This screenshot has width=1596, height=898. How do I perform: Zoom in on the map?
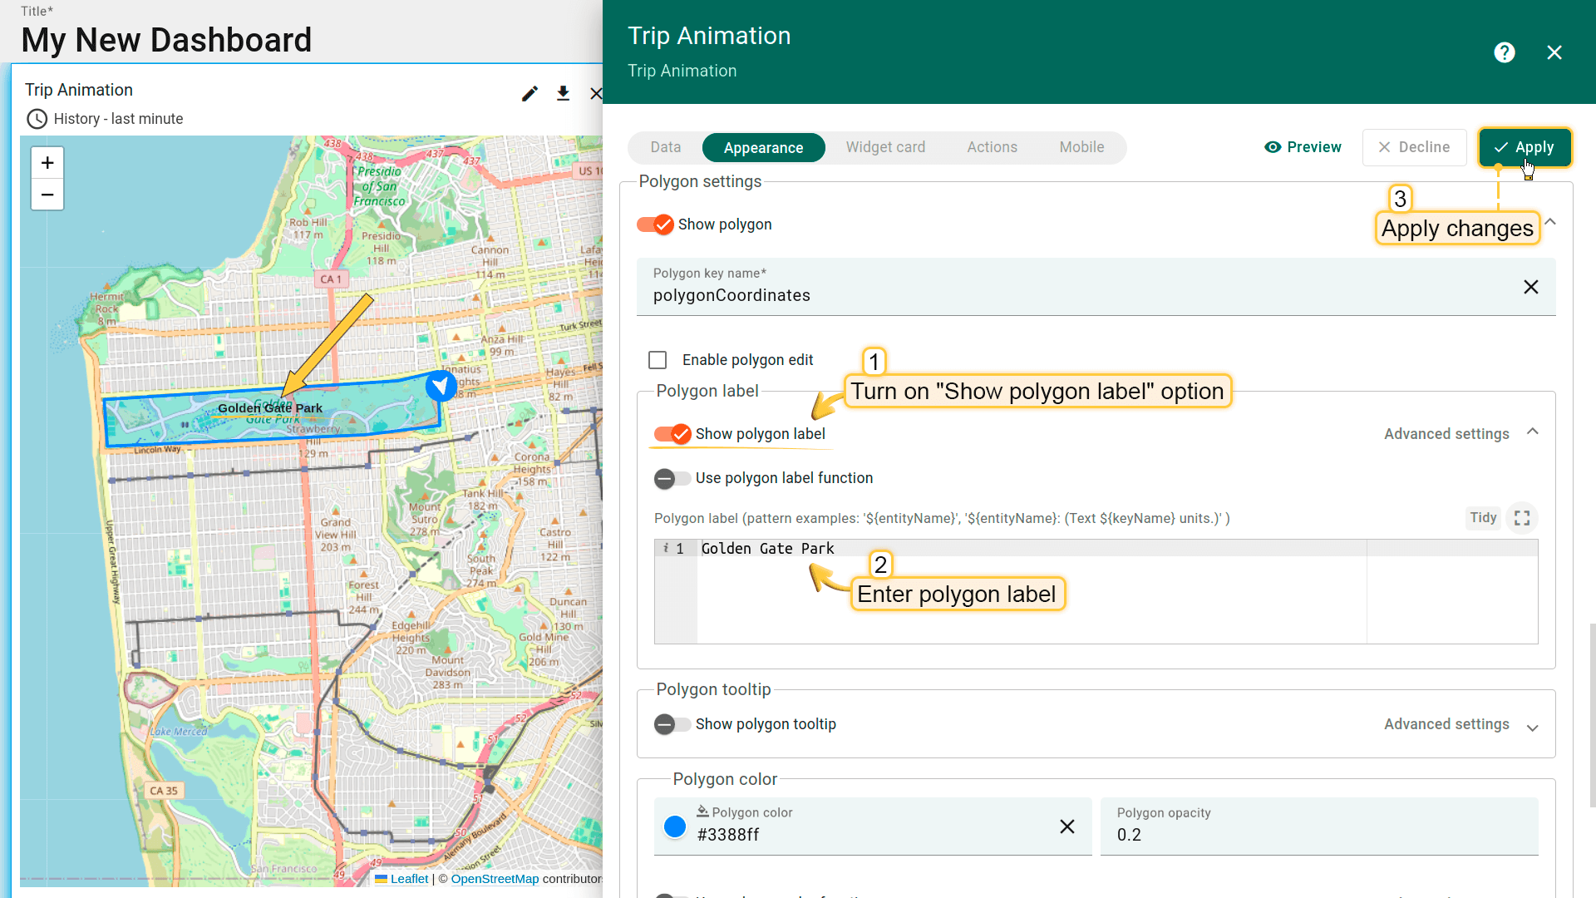click(x=47, y=163)
